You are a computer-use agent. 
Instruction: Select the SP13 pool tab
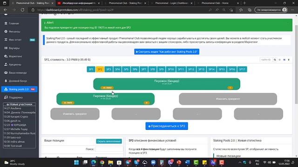[x=201, y=69]
